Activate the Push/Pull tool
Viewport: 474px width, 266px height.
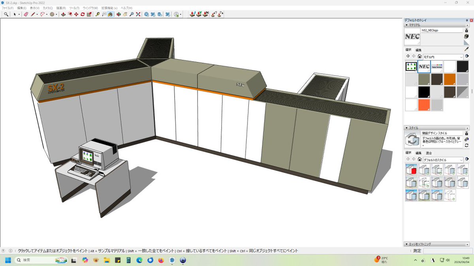pos(63,14)
